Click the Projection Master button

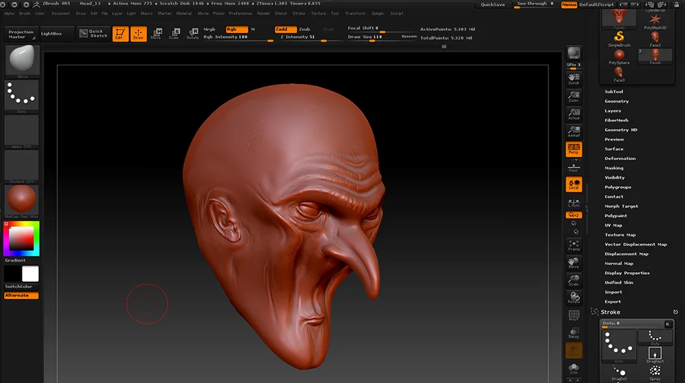[21, 34]
